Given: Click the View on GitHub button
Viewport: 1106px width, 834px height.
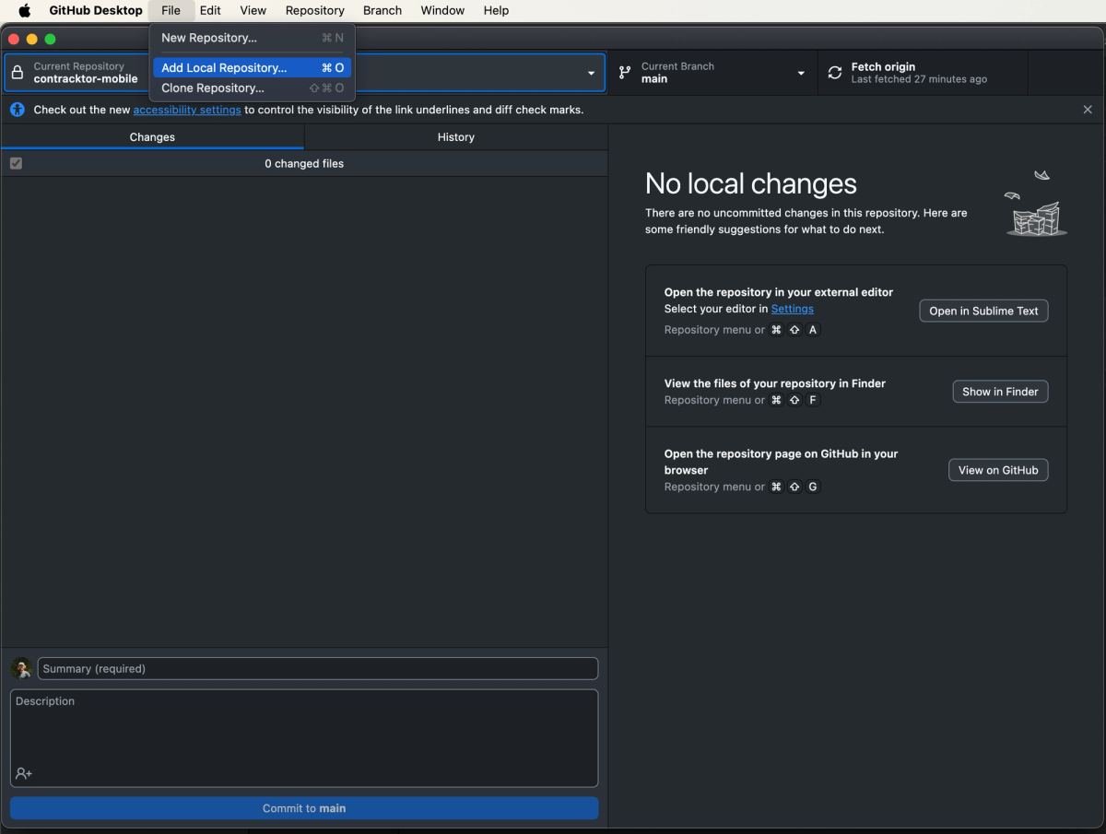Looking at the screenshot, I should (998, 469).
